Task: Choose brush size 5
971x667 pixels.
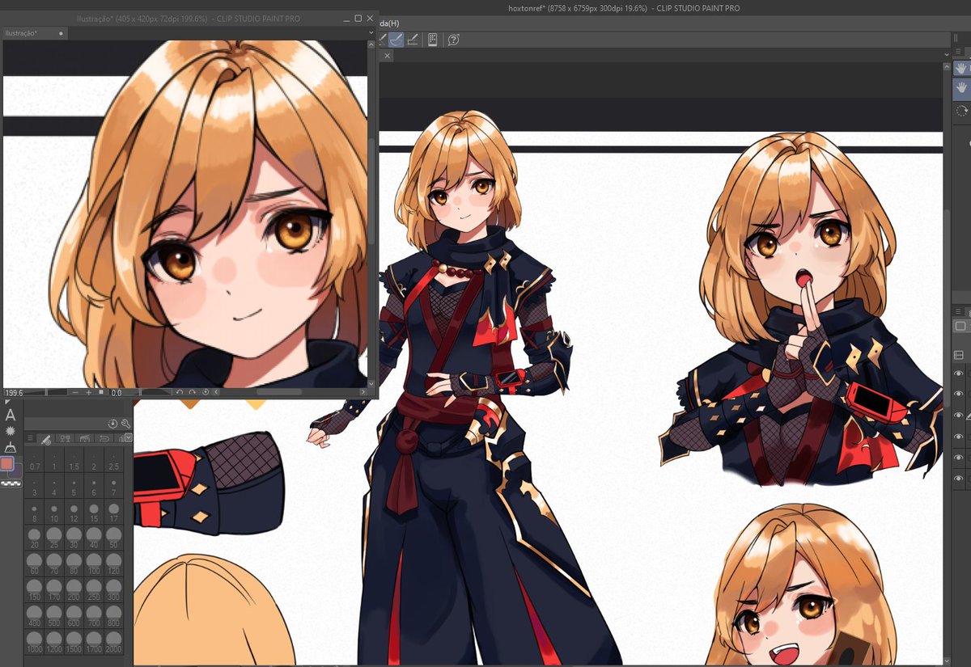Action: coord(74,487)
